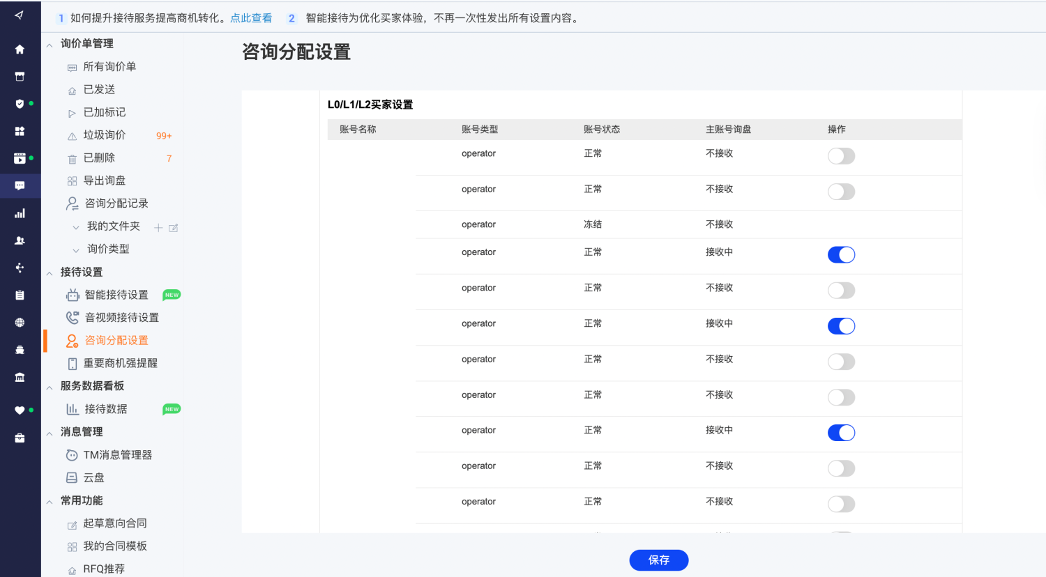Open 智能接待设置 page
The image size is (1046, 577).
(x=116, y=295)
